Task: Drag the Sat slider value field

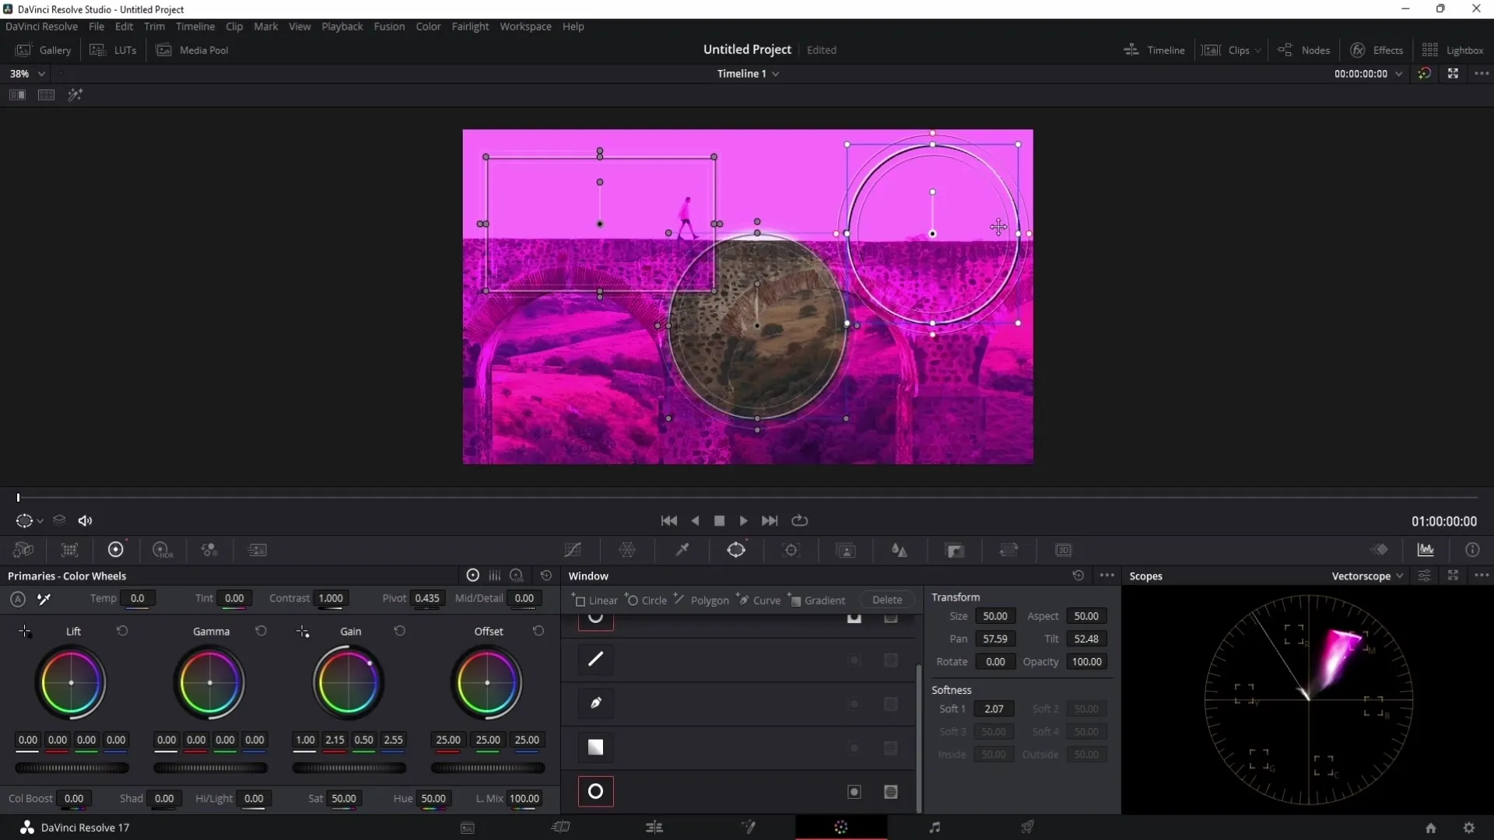Action: (x=344, y=798)
